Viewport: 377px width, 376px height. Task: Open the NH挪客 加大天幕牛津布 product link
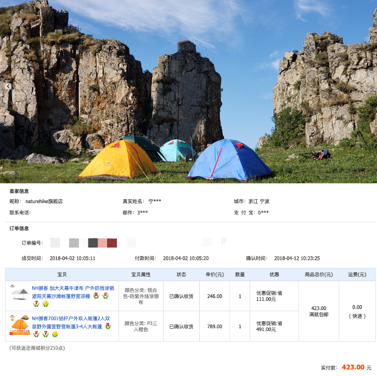[x=73, y=292]
